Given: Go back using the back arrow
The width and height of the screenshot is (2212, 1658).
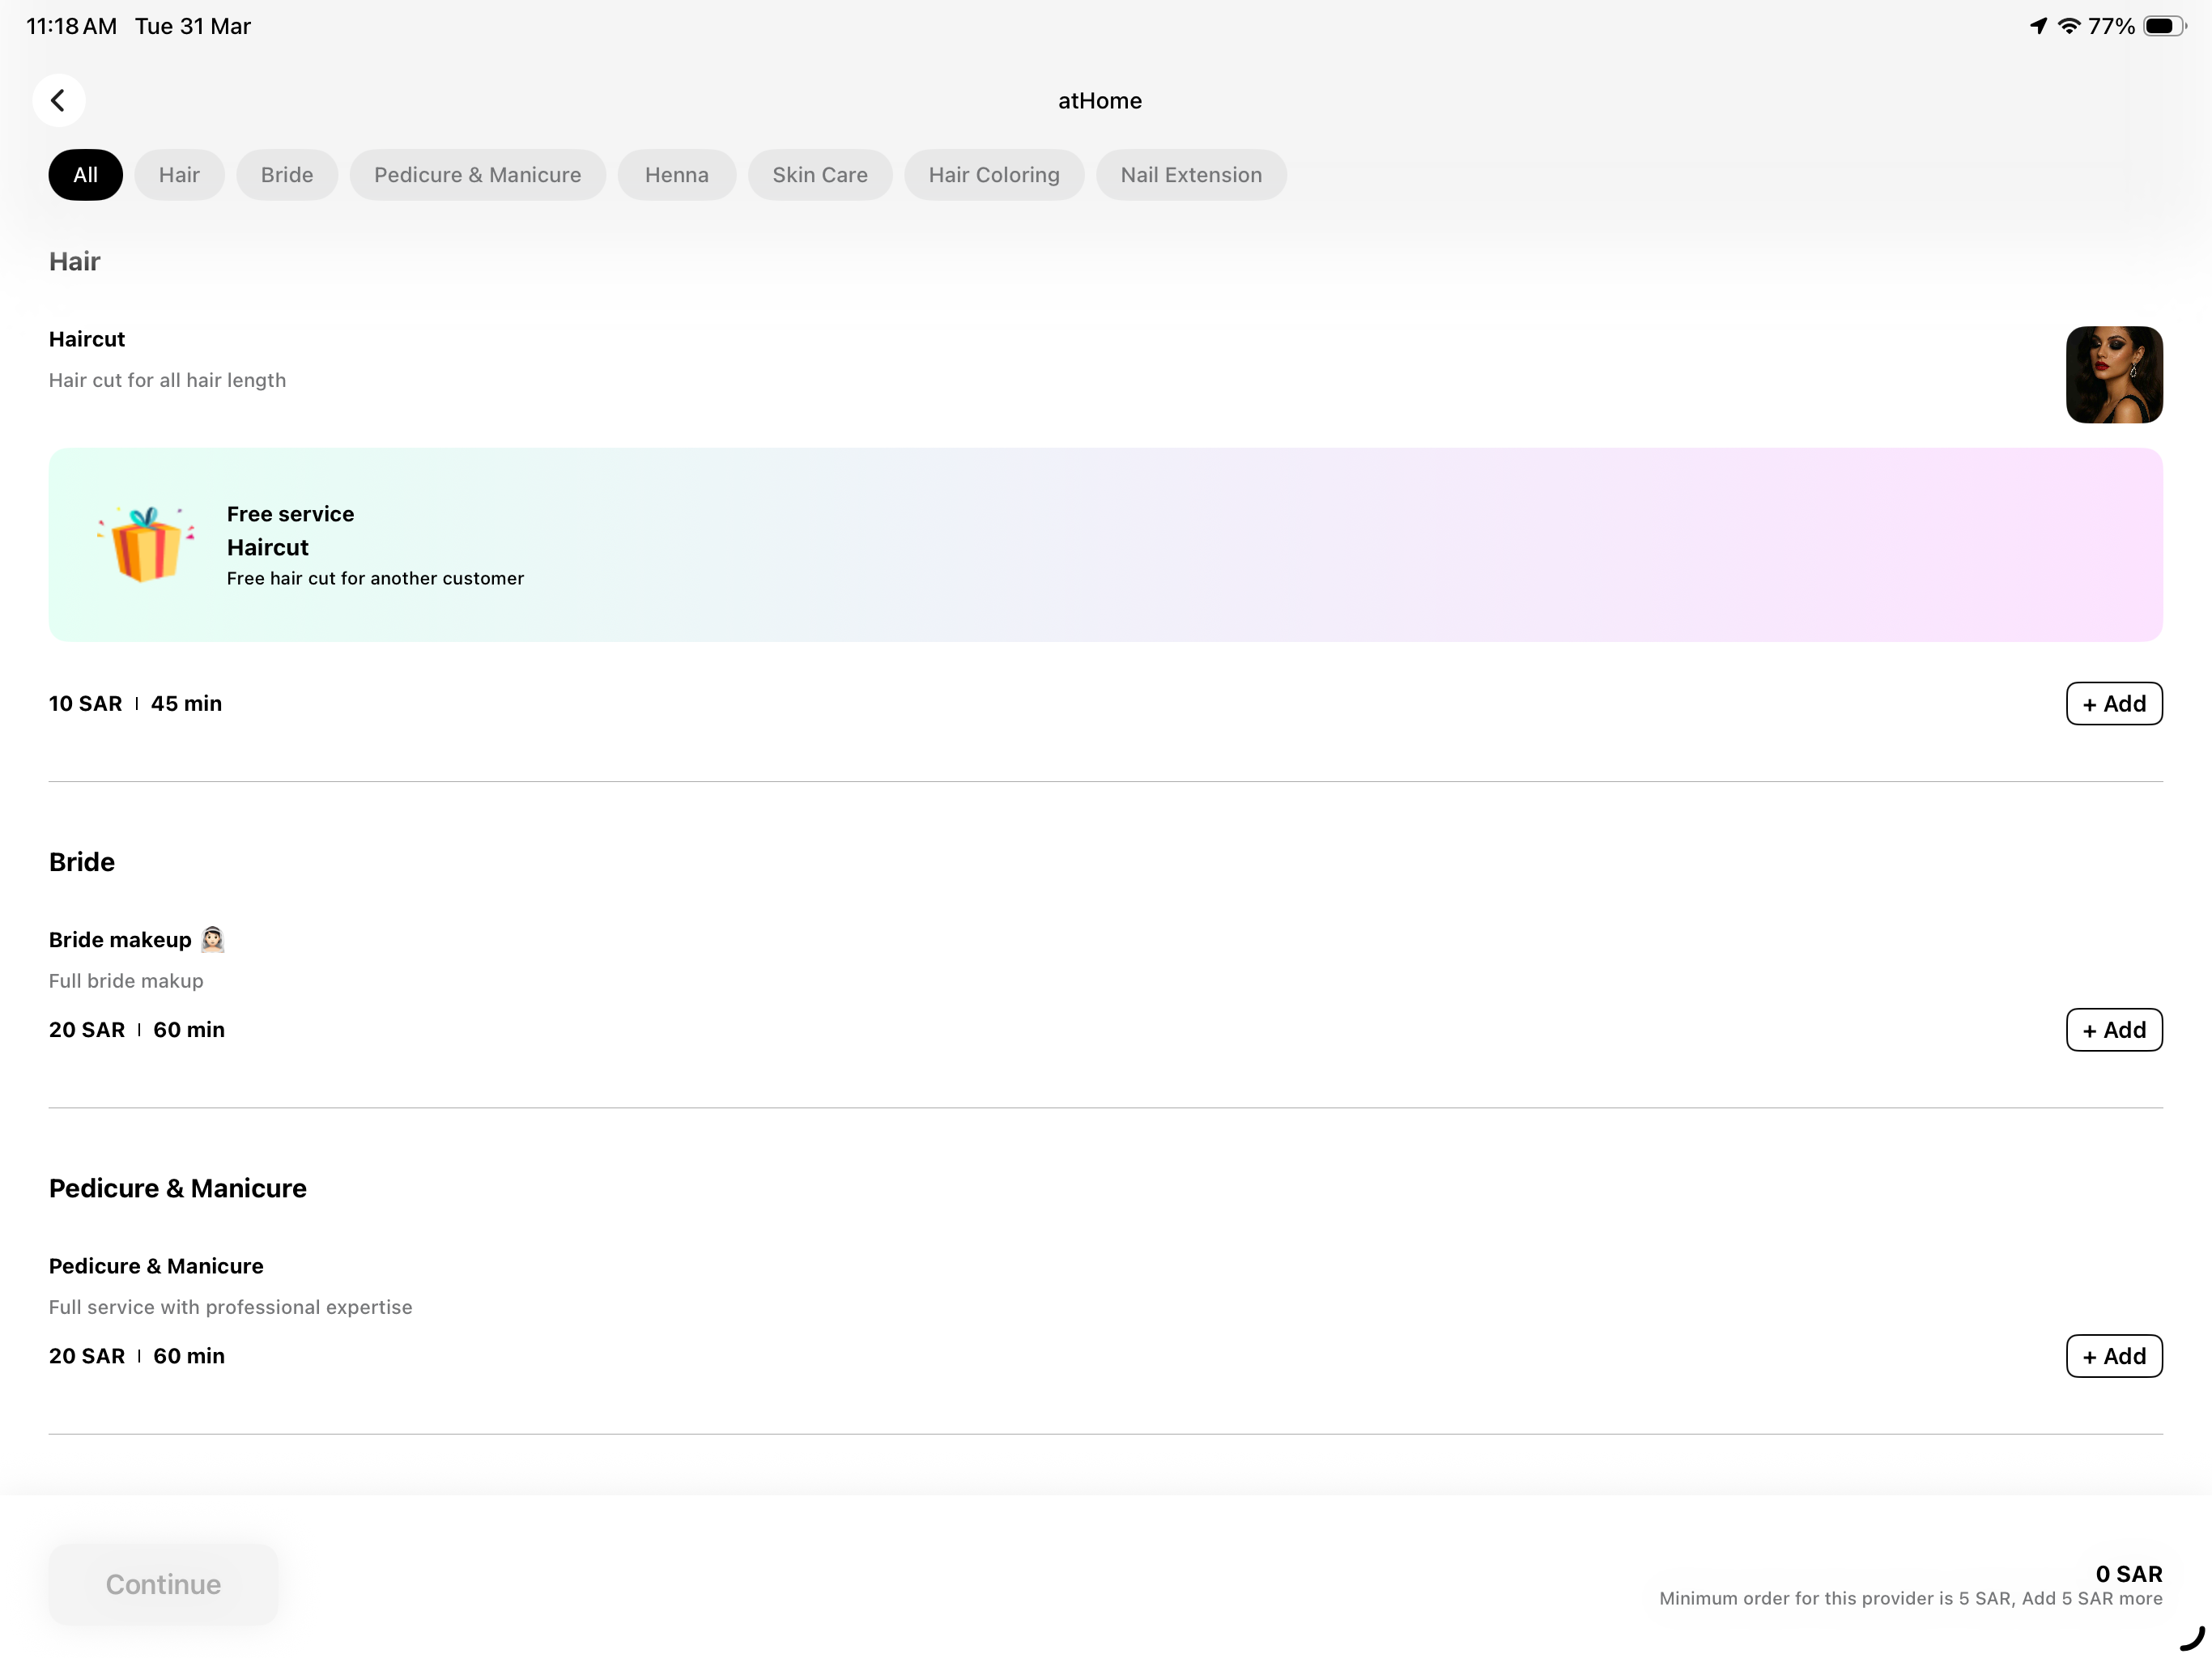Looking at the screenshot, I should click(x=58, y=100).
